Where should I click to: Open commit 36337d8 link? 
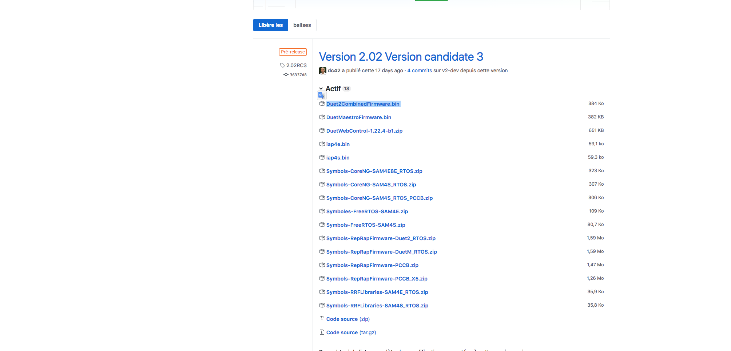[x=298, y=75]
